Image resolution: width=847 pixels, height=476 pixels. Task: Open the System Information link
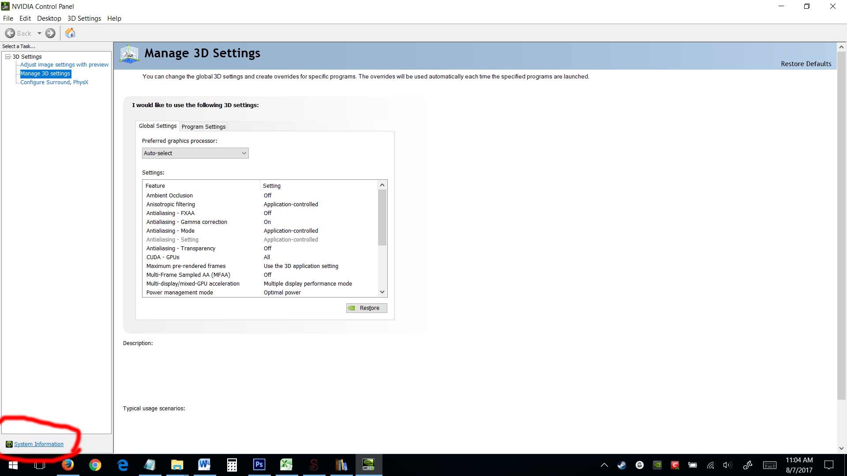point(39,444)
